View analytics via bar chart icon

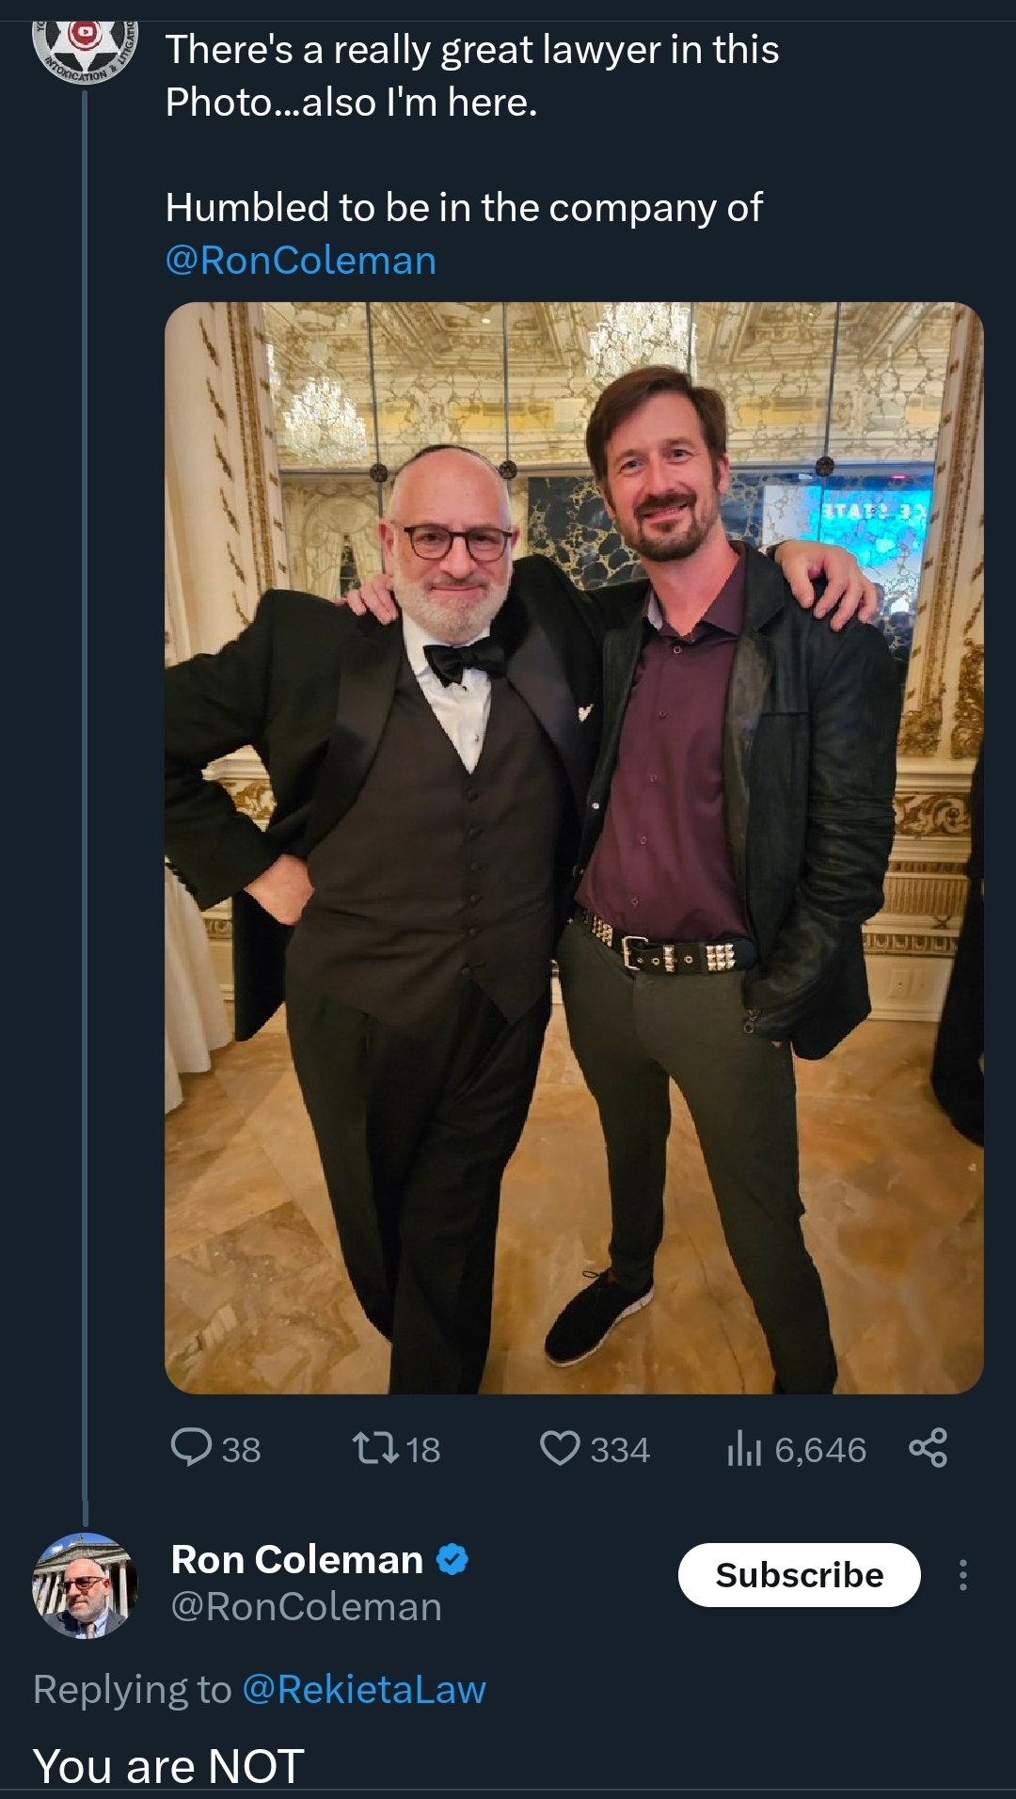743,1448
